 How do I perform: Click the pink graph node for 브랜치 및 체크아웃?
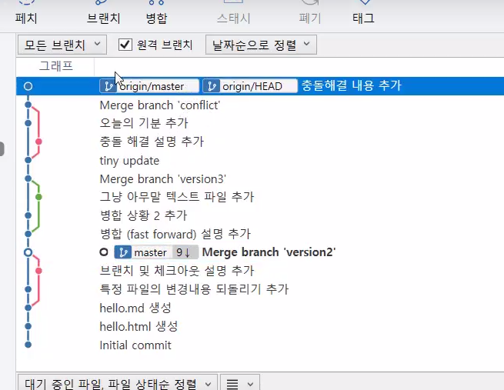pos(38,271)
